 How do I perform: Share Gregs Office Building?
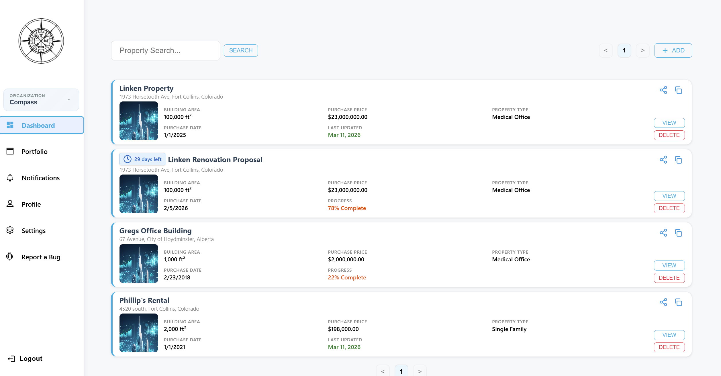(x=664, y=233)
